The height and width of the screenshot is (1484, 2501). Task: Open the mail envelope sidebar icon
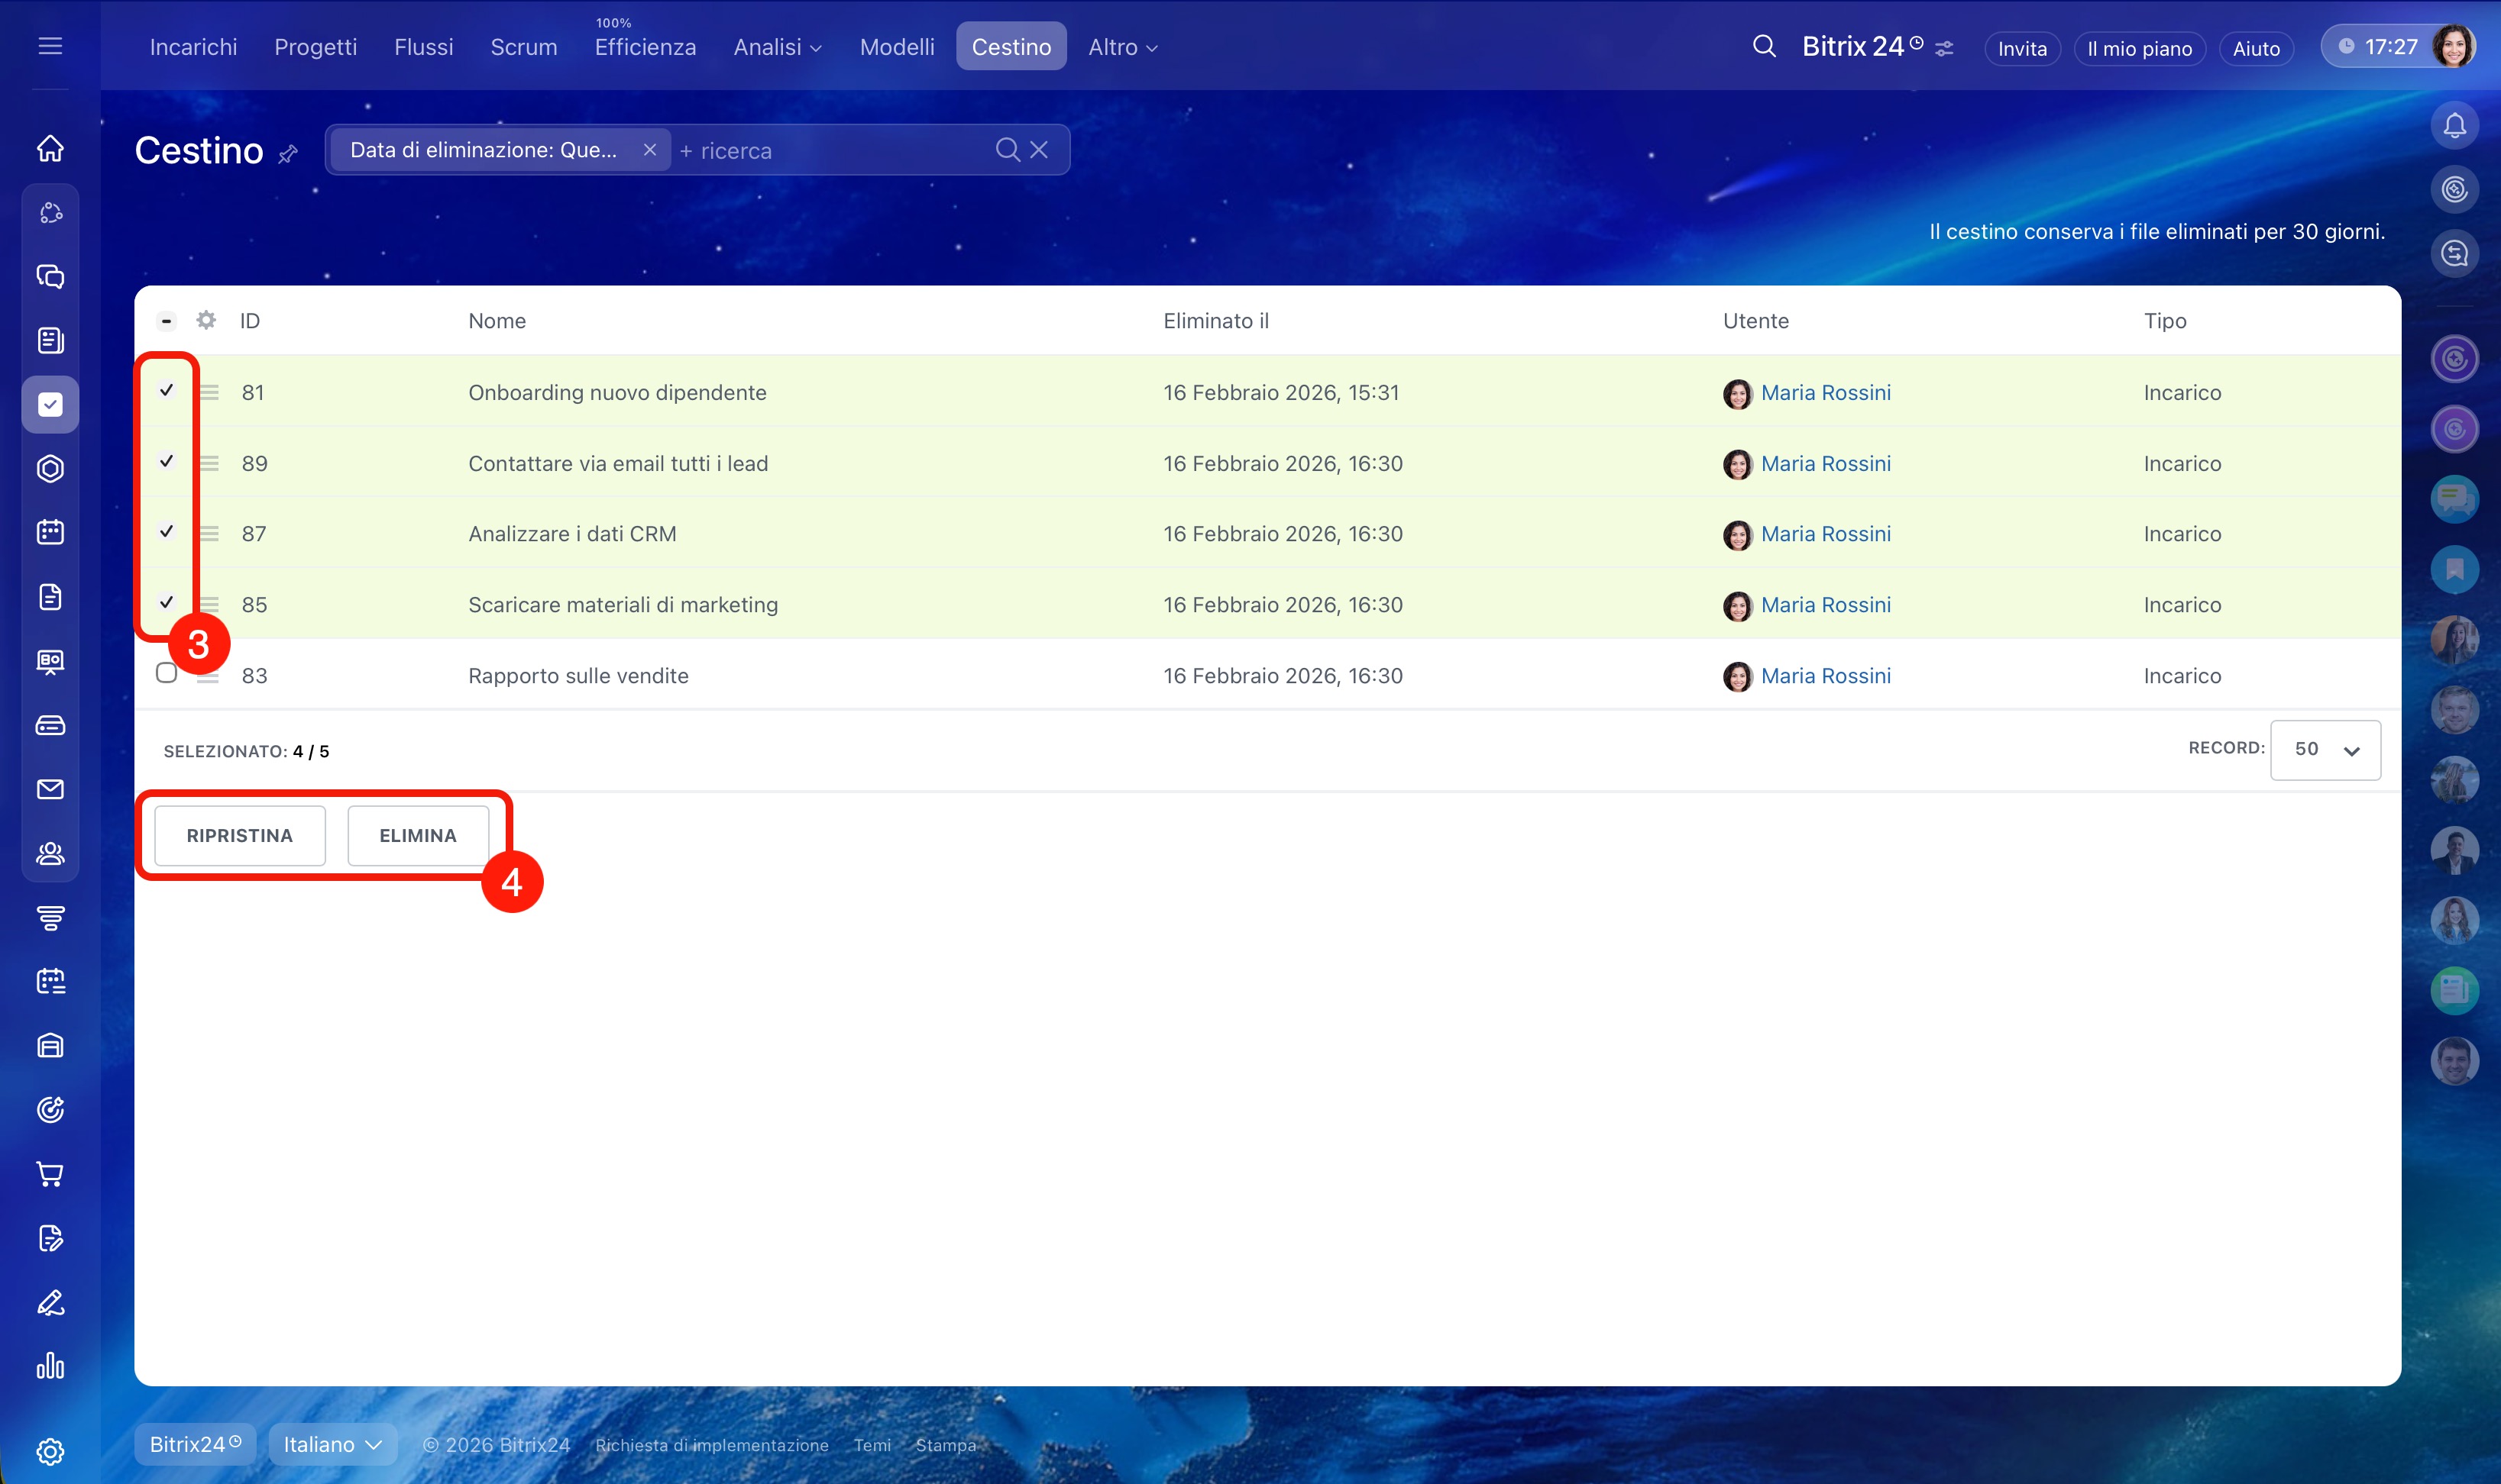(50, 789)
